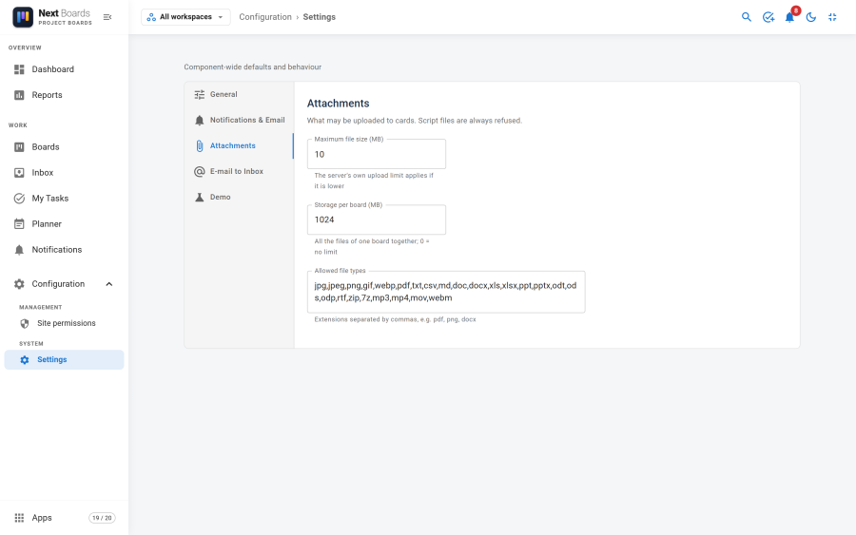Click the Dashboard grid icon

point(19,69)
